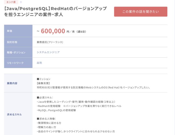Open the 出社 remote work link

(39, 63)
